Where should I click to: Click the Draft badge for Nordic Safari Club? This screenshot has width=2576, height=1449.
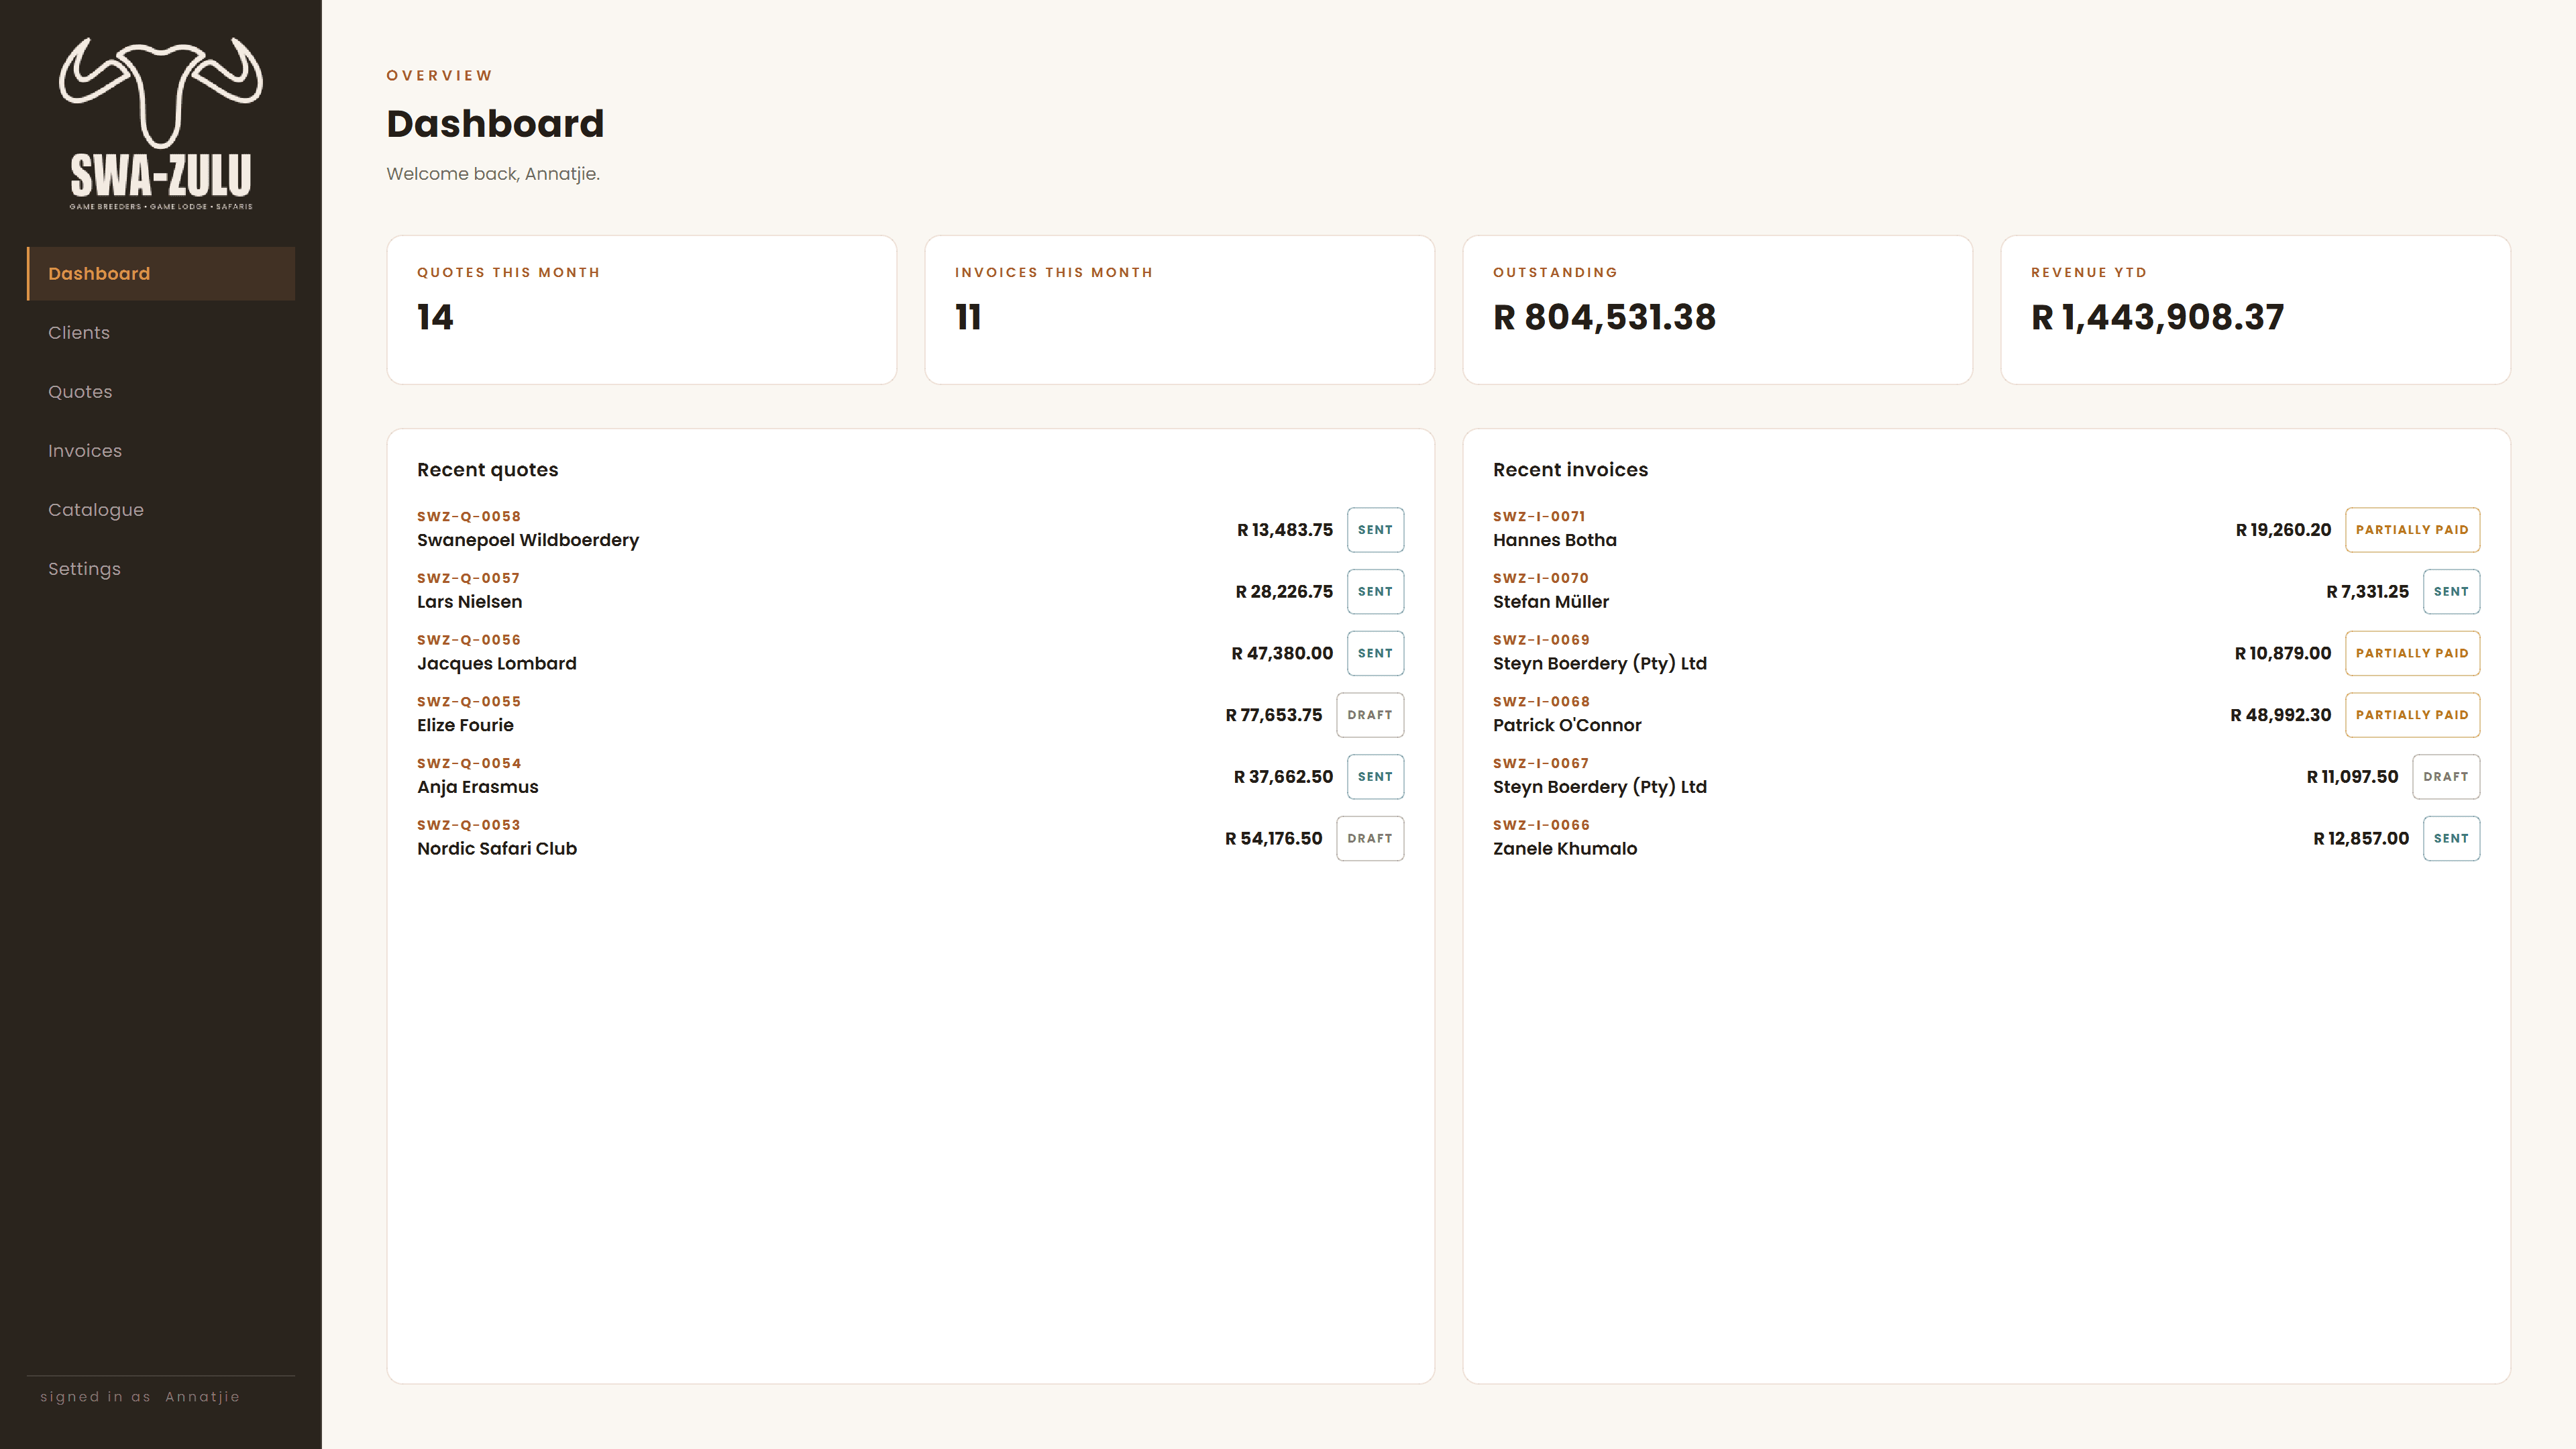point(1370,838)
